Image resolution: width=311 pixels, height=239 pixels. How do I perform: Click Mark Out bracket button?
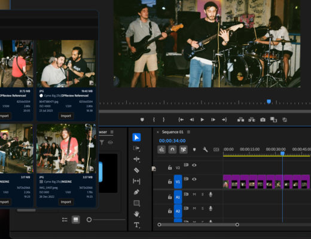164,119
